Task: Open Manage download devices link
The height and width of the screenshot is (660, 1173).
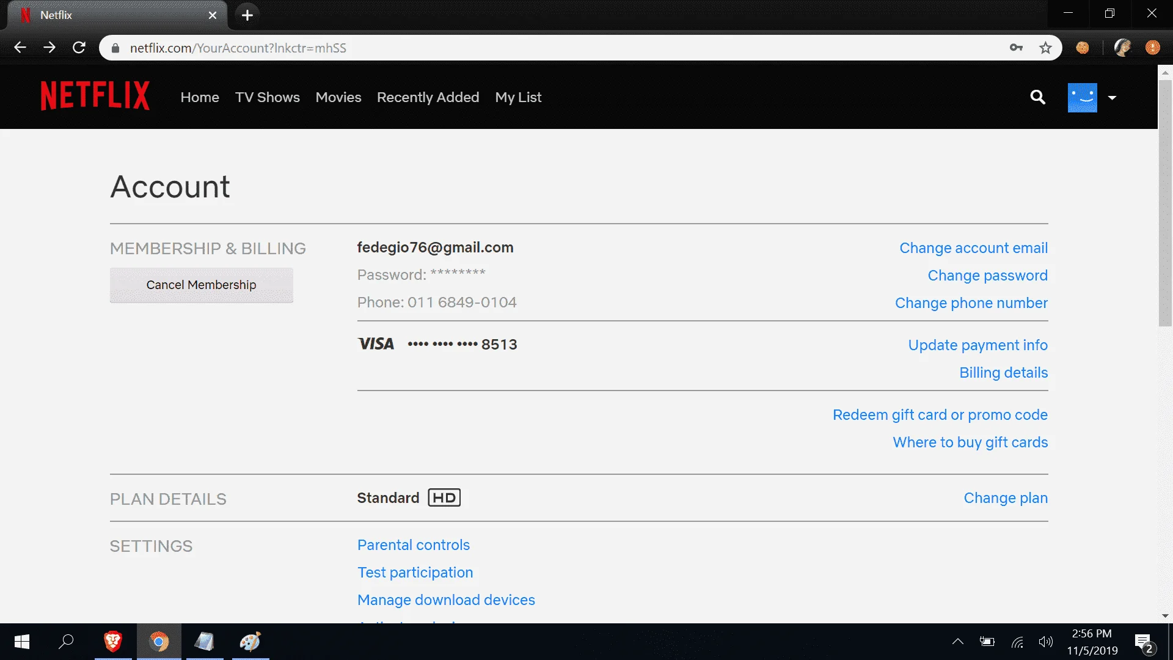Action: 446,600
